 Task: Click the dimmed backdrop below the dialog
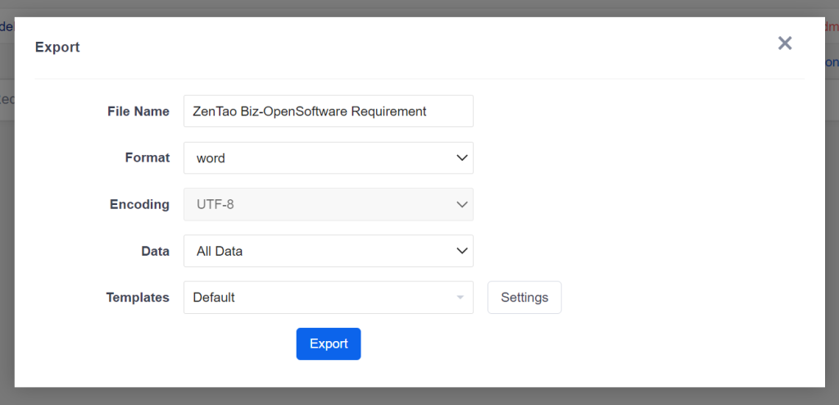[419, 397]
